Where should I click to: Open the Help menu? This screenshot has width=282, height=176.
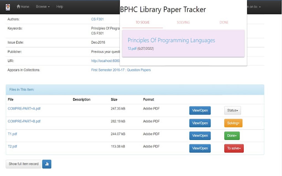59,7
